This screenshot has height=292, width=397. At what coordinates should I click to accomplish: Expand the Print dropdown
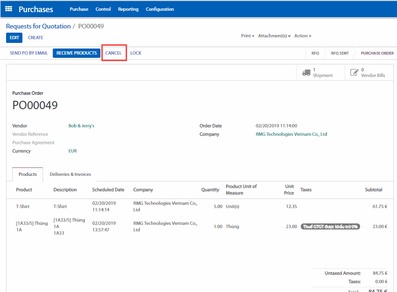click(248, 36)
